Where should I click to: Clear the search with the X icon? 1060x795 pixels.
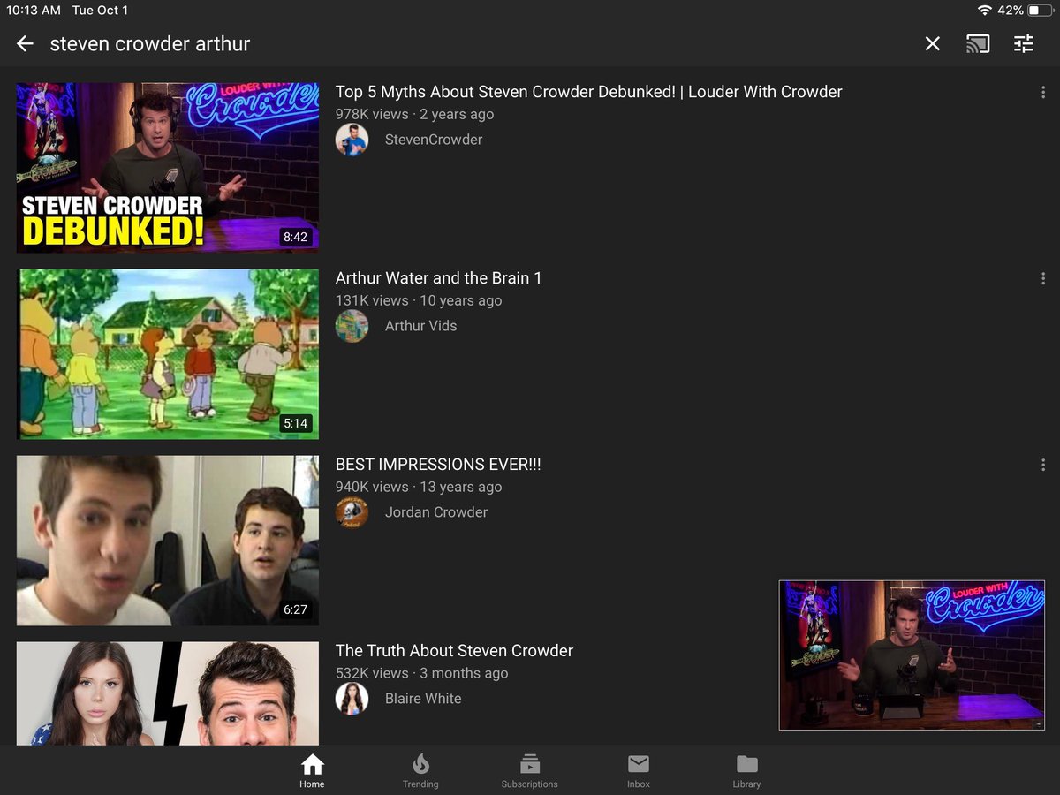pyautogui.click(x=932, y=43)
